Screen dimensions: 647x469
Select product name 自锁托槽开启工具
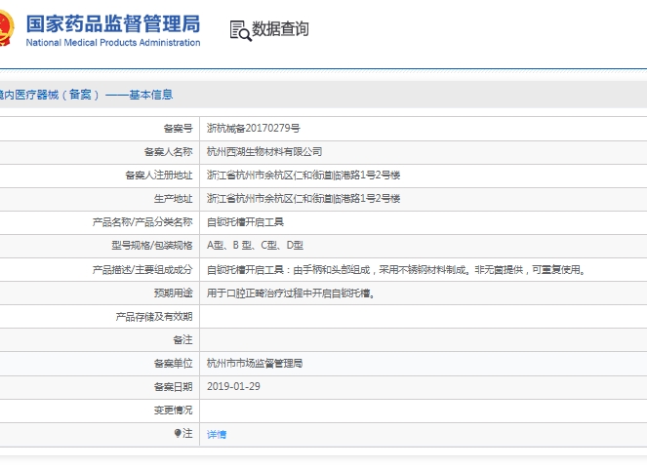pyautogui.click(x=245, y=222)
